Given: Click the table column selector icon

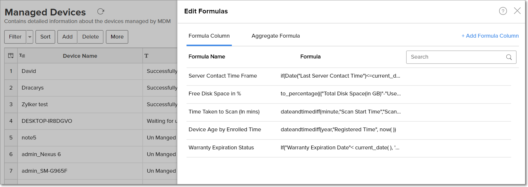Looking at the screenshot, I should (11, 56).
